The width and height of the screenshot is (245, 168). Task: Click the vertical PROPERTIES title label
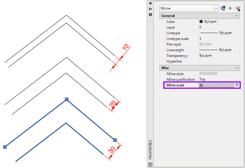click(x=150, y=149)
